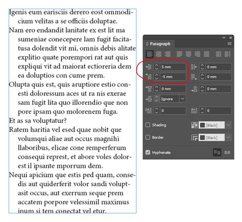242x222 pixels.
Task: Justify with last line aligned center
Action: coord(188,54)
